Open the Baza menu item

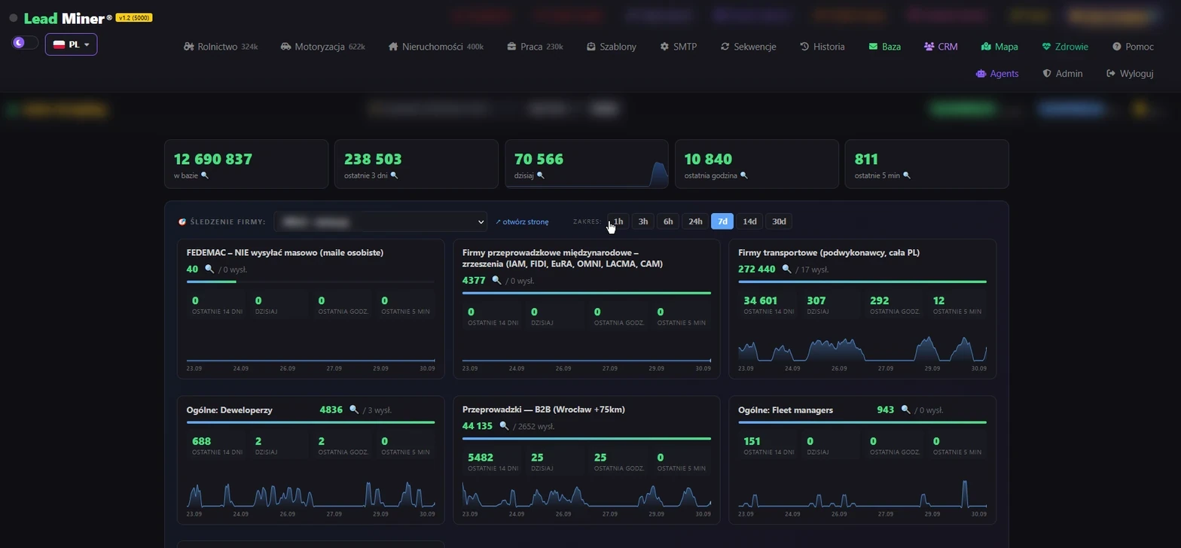tap(884, 47)
